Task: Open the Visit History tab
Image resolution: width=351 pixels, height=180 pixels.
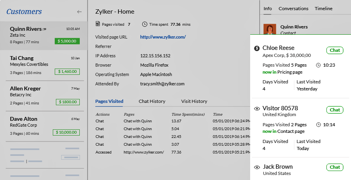Action: pyautogui.click(x=194, y=101)
